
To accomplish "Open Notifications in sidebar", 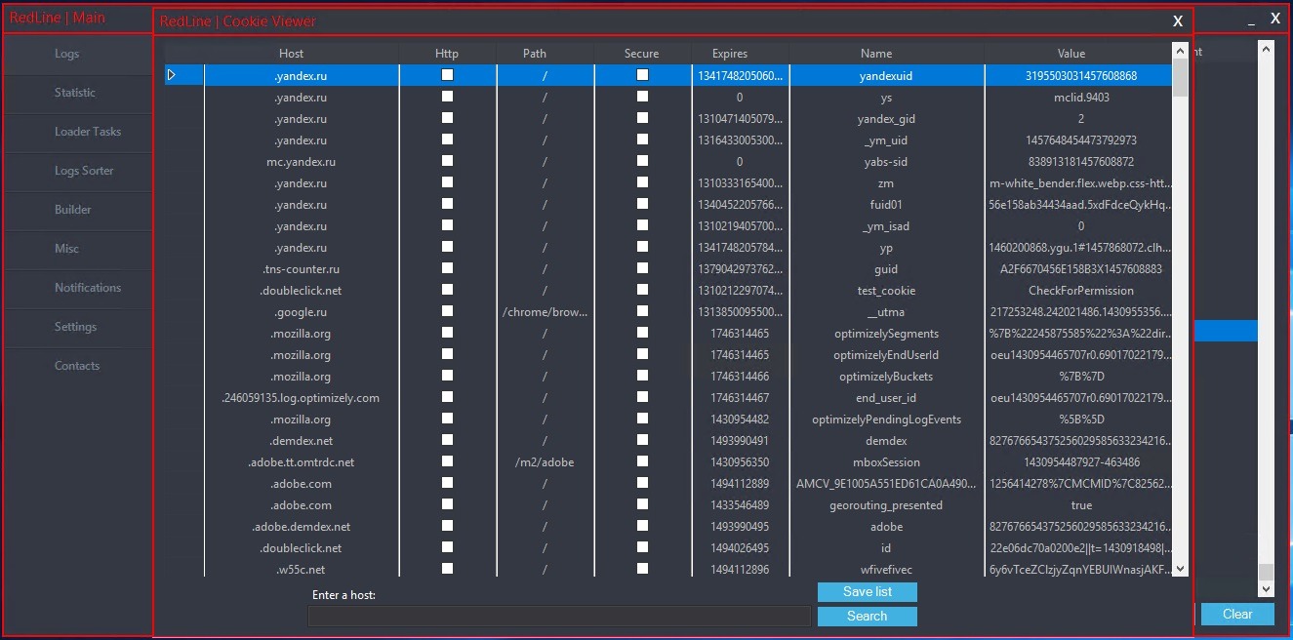I will (x=77, y=289).
